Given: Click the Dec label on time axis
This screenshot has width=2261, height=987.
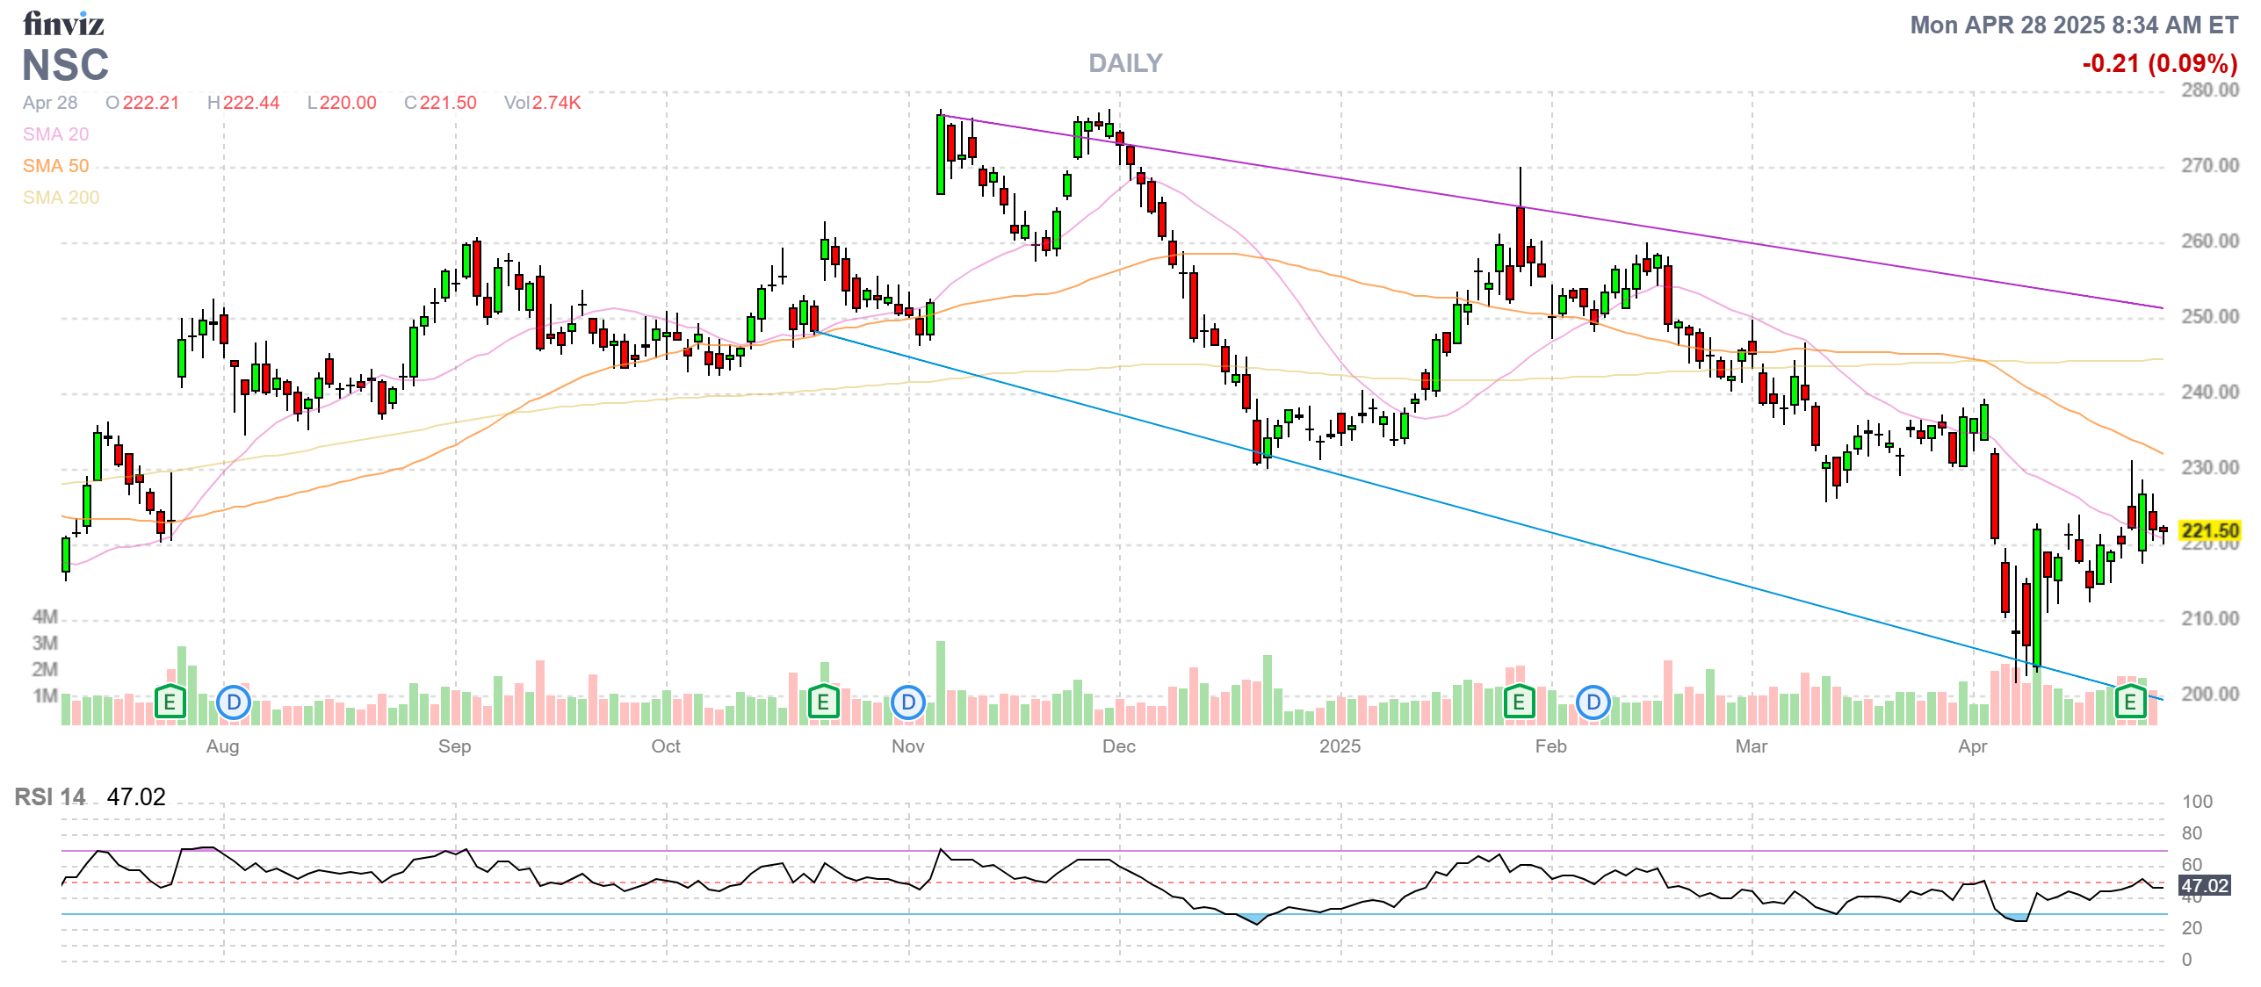Looking at the screenshot, I should coord(1118,746).
